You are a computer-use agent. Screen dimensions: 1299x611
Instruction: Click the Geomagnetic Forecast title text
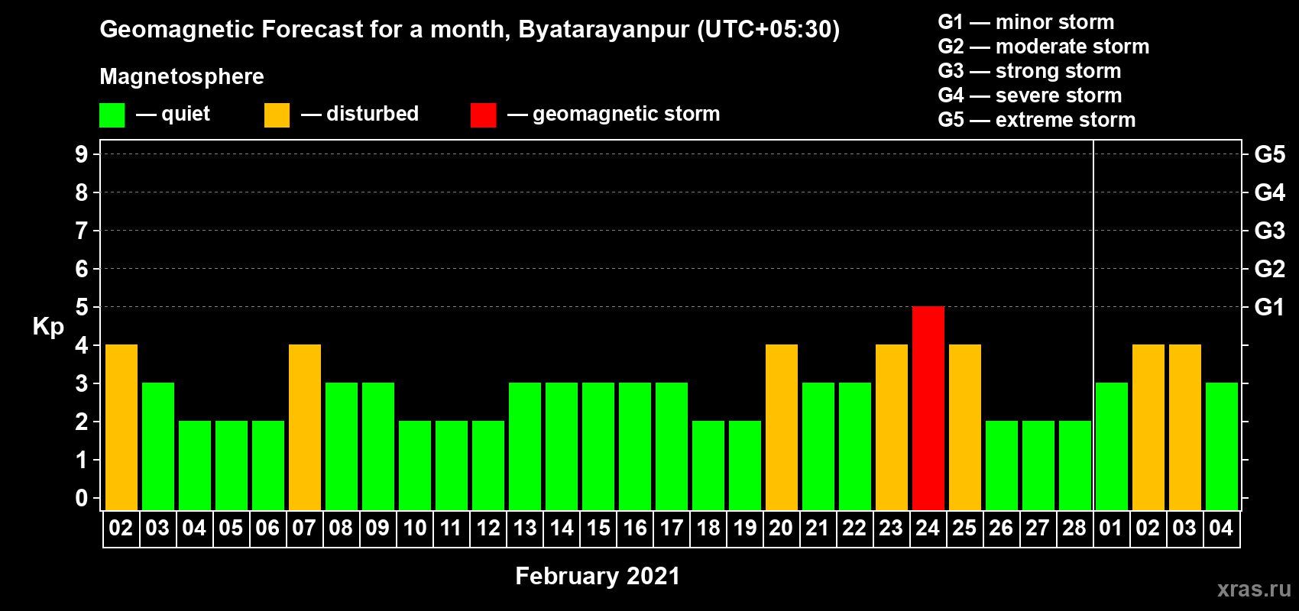click(470, 30)
